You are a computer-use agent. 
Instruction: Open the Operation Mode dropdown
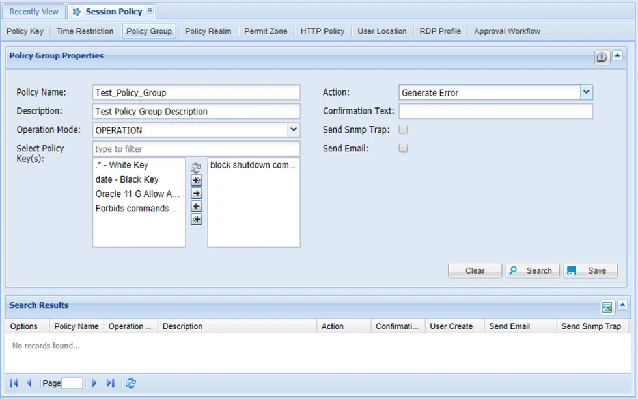(294, 130)
